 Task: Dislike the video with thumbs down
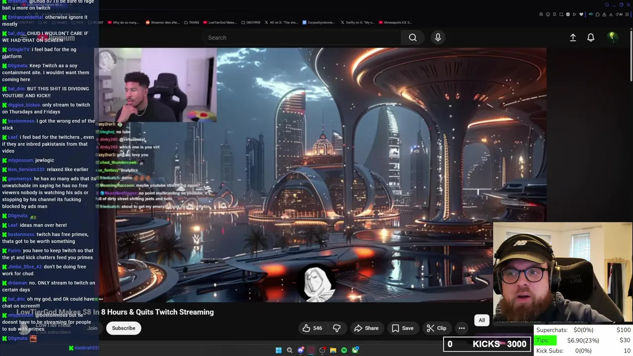point(337,328)
